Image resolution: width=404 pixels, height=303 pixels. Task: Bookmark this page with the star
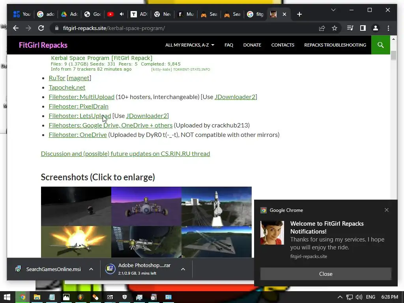pyautogui.click(x=335, y=28)
